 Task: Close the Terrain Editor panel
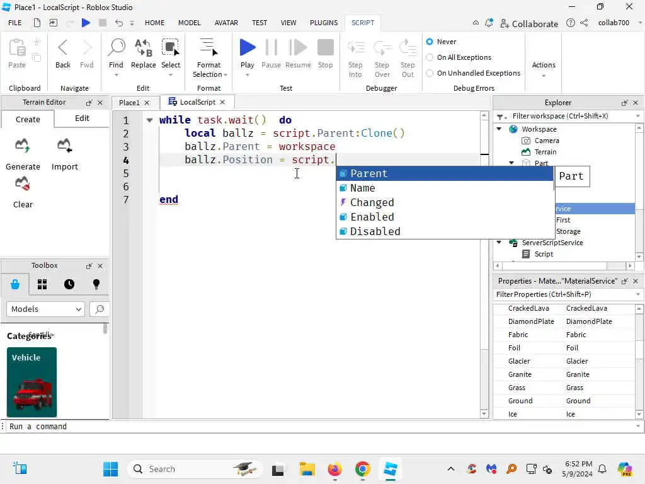[100, 103]
